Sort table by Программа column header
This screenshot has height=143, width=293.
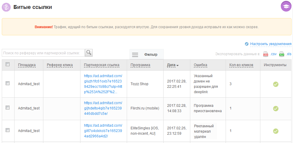pyautogui.click(x=140, y=65)
